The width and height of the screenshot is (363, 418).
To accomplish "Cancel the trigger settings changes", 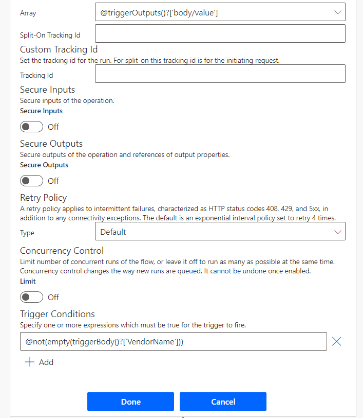I will tap(223, 402).
